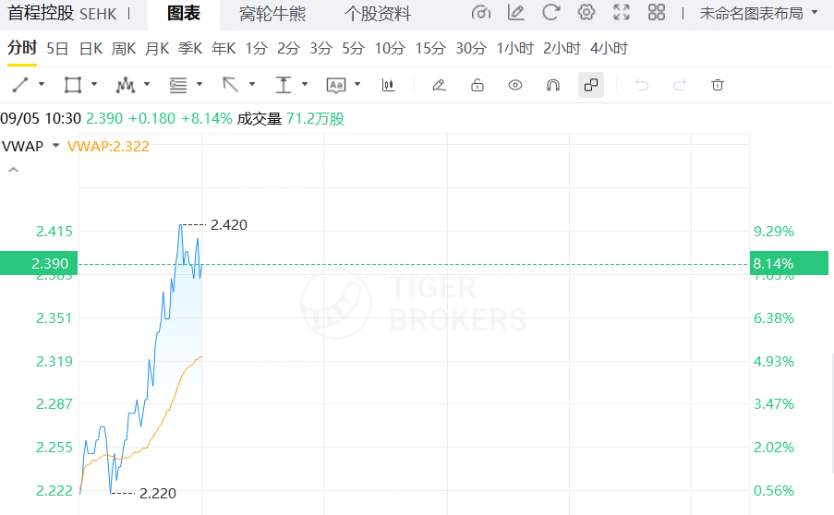Screen dimensions: 834x515
Task: Click the refresh chart icon
Action: pos(551,12)
